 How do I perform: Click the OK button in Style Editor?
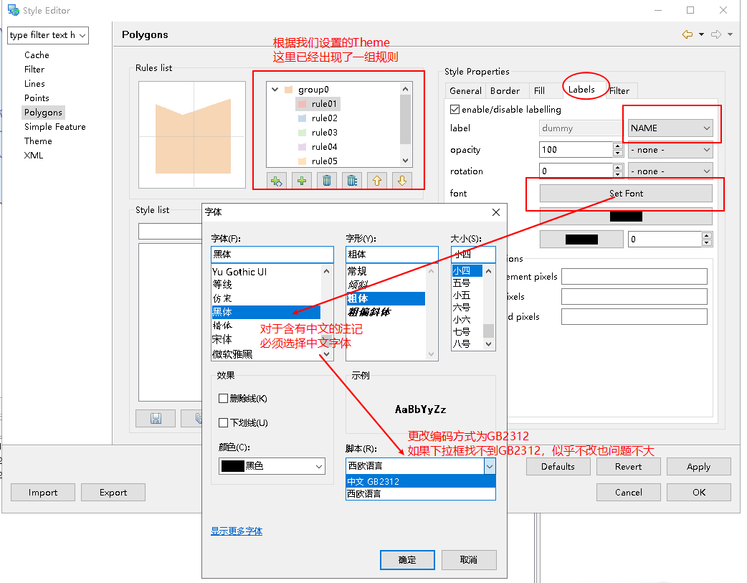[x=699, y=493]
